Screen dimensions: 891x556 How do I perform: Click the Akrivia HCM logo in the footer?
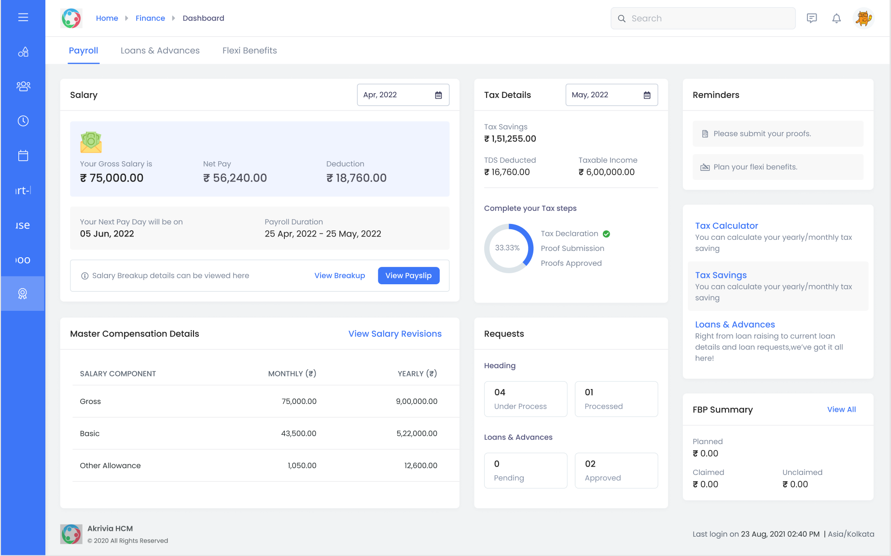[x=71, y=534]
